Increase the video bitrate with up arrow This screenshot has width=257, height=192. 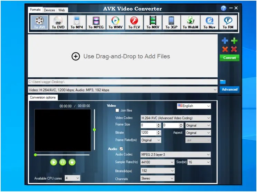(x=159, y=131)
